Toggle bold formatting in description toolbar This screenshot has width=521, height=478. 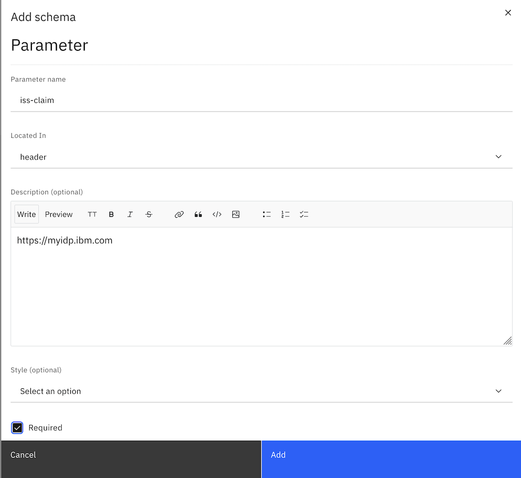111,214
